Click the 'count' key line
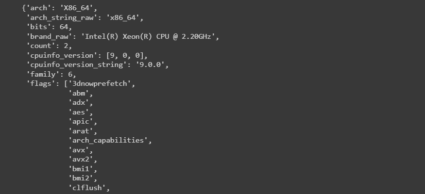 click(40, 46)
